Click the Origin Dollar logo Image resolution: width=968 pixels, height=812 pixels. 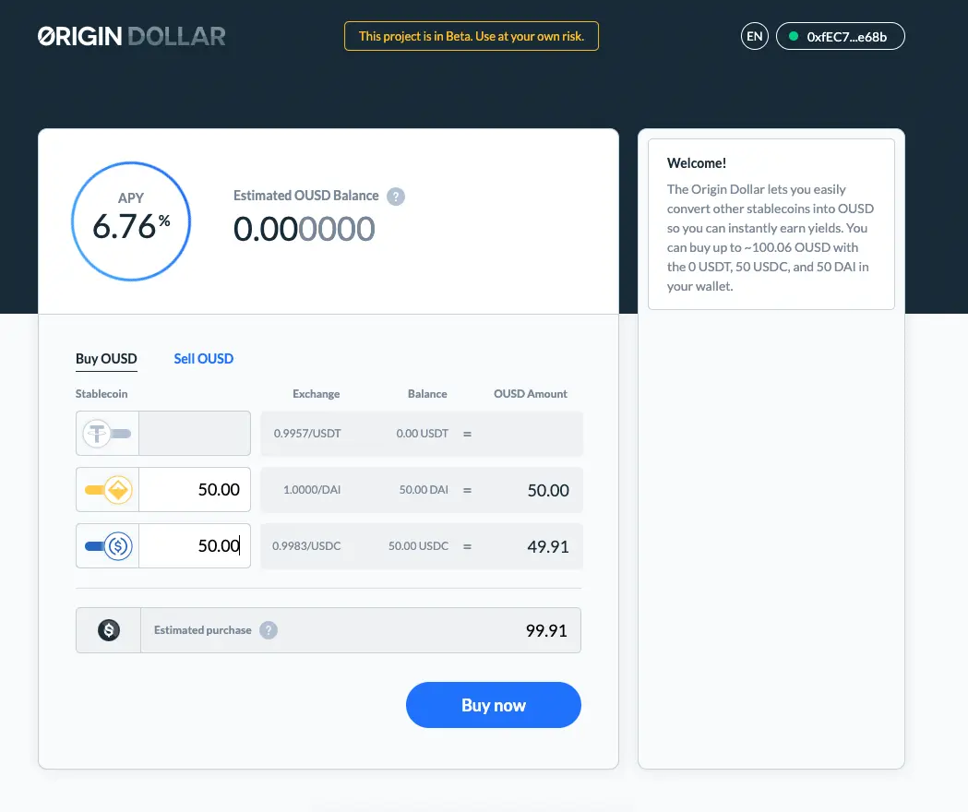click(131, 36)
